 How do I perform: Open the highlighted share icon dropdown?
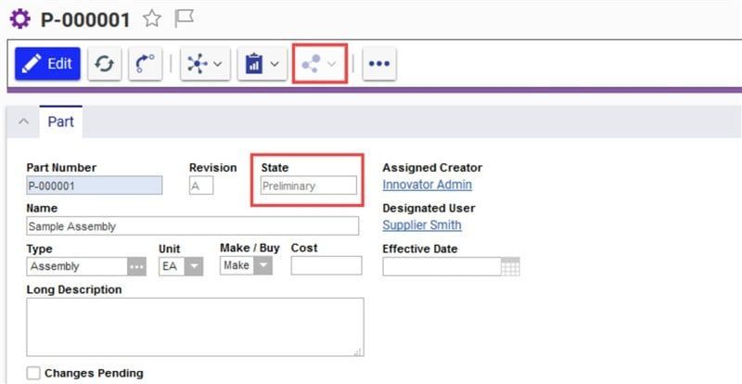319,64
